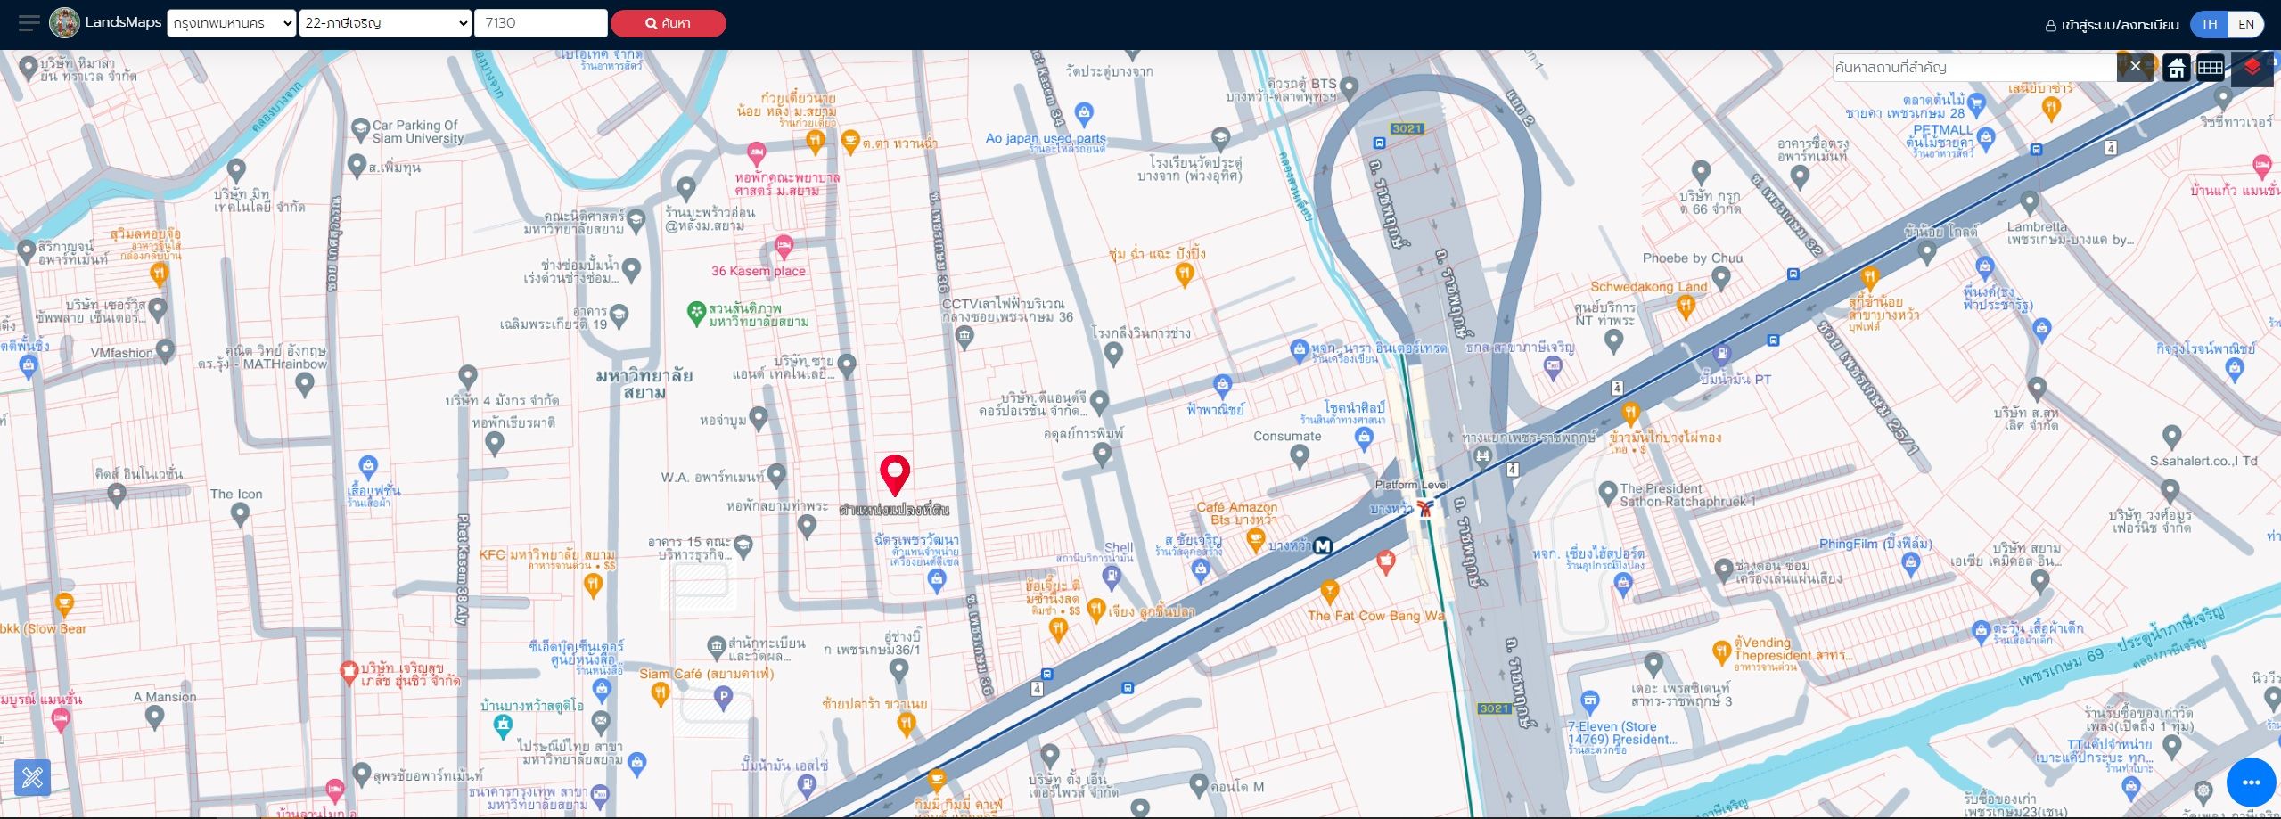
Task: Open the measuring tools button
Action: tap(32, 777)
